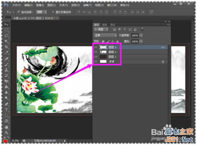The image size is (197, 145).
Task: Hide 图层 3 using its eye icon
Action: click(96, 47)
